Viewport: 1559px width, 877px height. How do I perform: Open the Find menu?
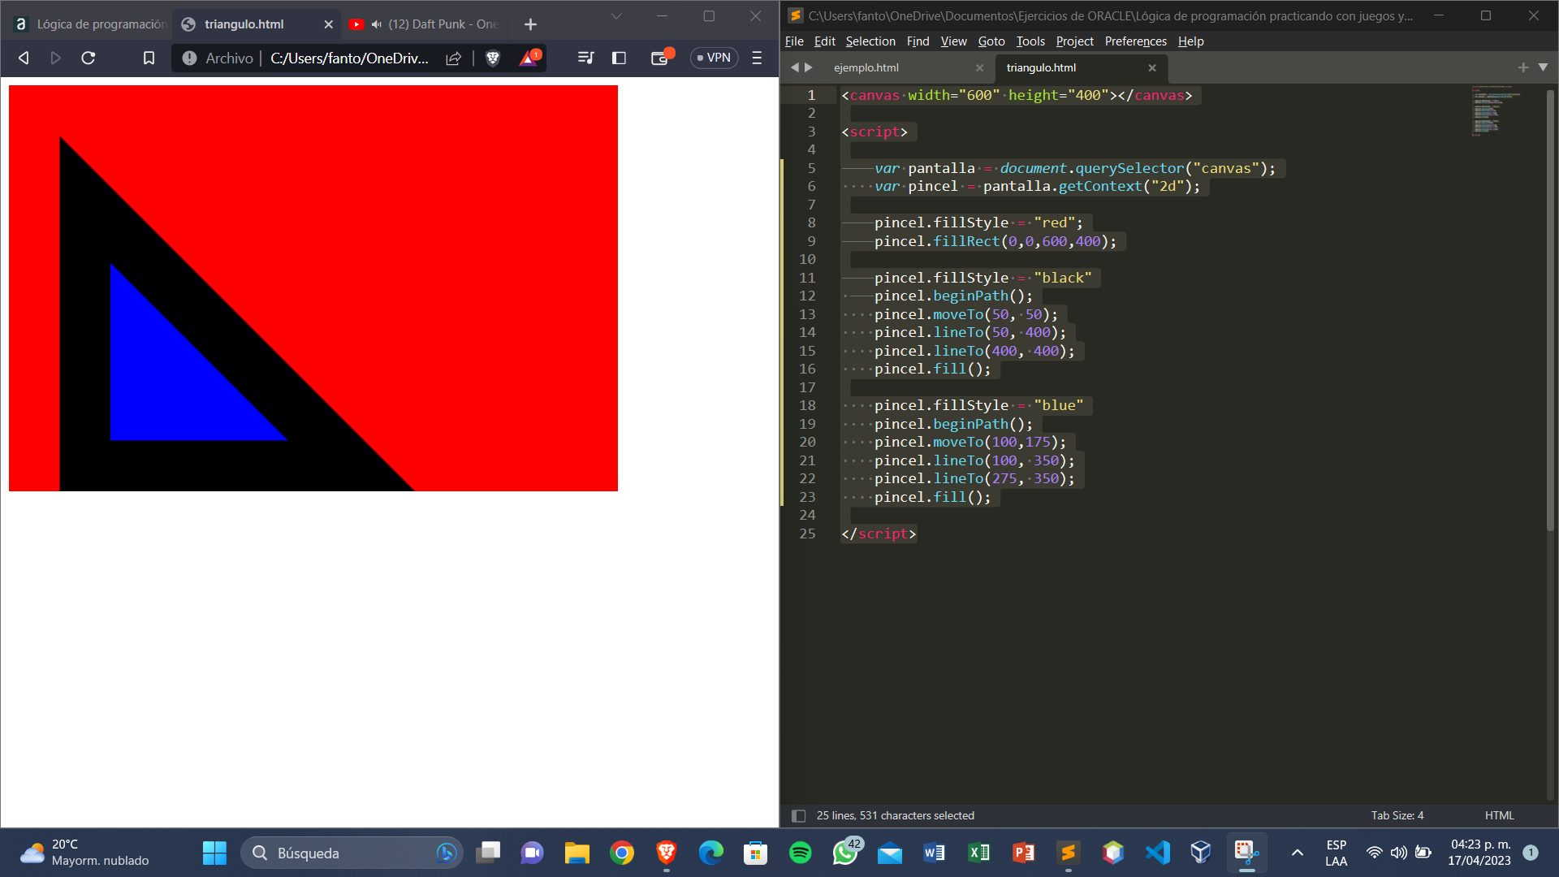click(918, 41)
